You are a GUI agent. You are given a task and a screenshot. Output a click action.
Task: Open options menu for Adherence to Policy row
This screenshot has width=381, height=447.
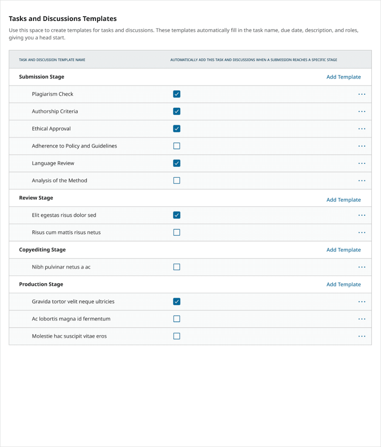coord(361,146)
